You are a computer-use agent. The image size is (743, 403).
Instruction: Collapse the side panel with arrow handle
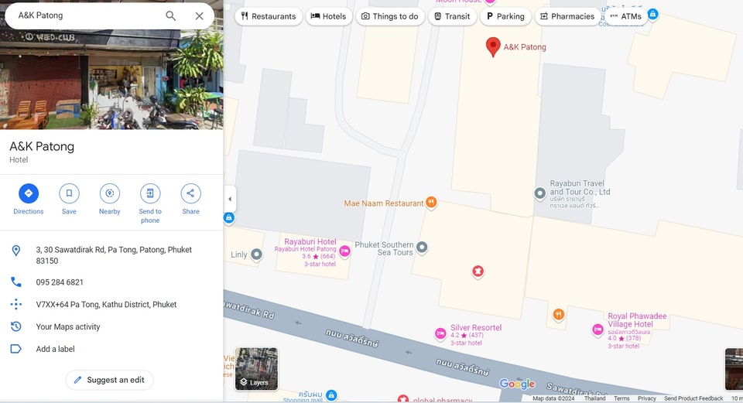click(229, 199)
